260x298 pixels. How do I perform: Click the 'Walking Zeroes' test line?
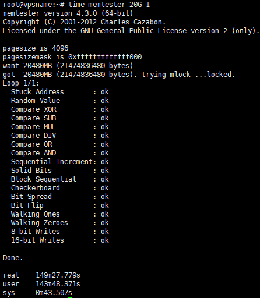pyautogui.click(x=60, y=223)
